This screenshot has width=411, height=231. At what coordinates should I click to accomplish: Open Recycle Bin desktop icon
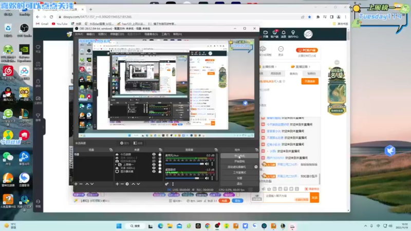8,30
